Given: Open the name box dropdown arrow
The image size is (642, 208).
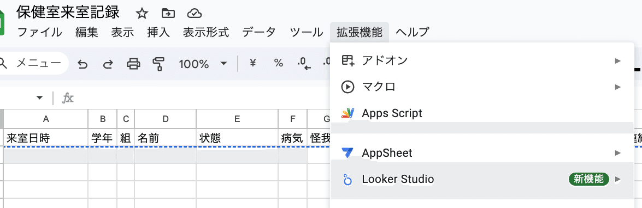Looking at the screenshot, I should tap(40, 98).
